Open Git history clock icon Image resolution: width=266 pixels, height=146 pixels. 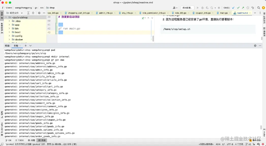[x=248, y=8]
